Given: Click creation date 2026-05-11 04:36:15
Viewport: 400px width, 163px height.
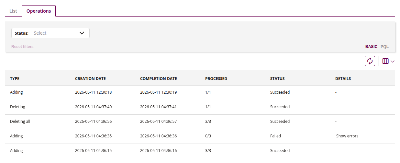Looking at the screenshot, I should point(93,151).
